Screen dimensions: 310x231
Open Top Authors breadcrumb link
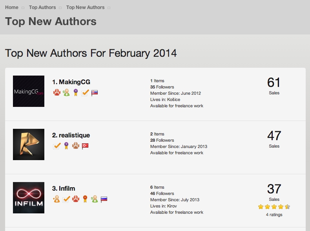42,7
